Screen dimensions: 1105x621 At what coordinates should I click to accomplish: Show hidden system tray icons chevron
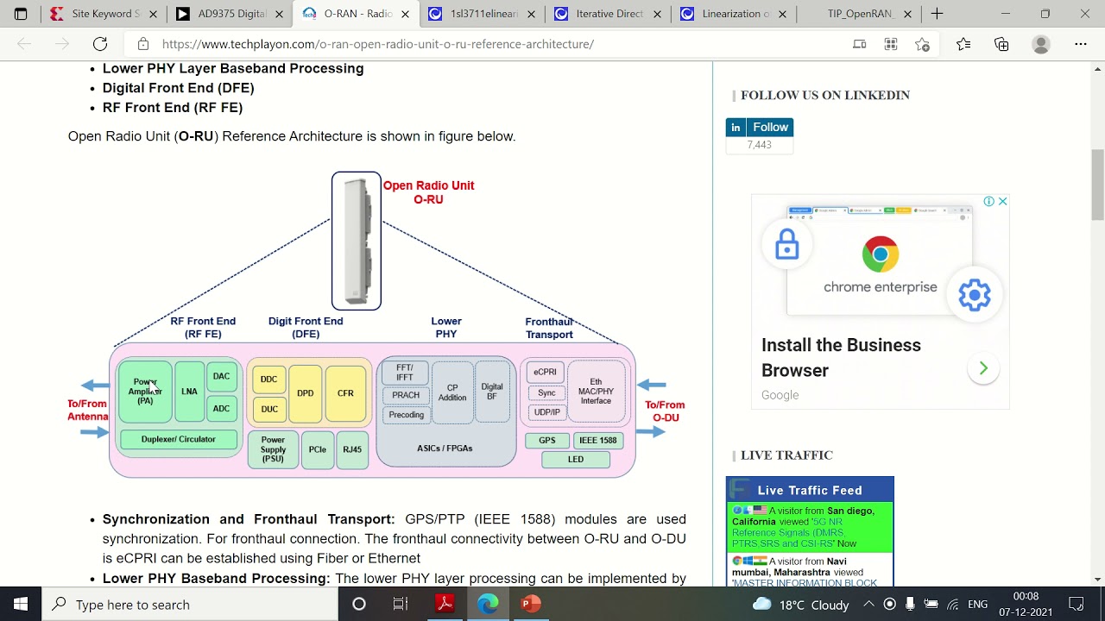pyautogui.click(x=868, y=604)
